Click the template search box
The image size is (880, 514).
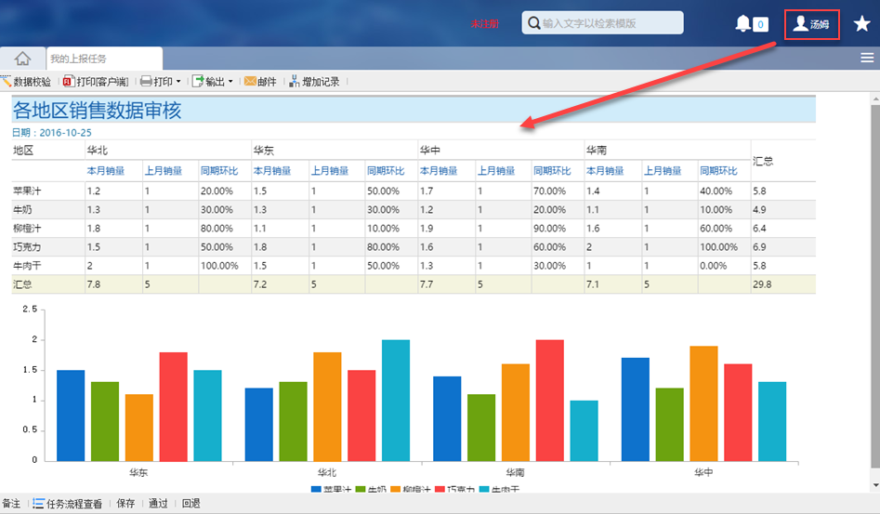pyautogui.click(x=602, y=23)
